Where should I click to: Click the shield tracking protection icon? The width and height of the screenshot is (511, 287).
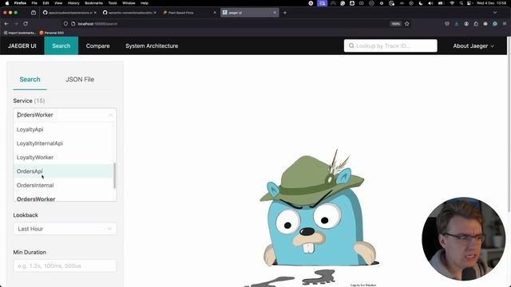tap(65, 24)
